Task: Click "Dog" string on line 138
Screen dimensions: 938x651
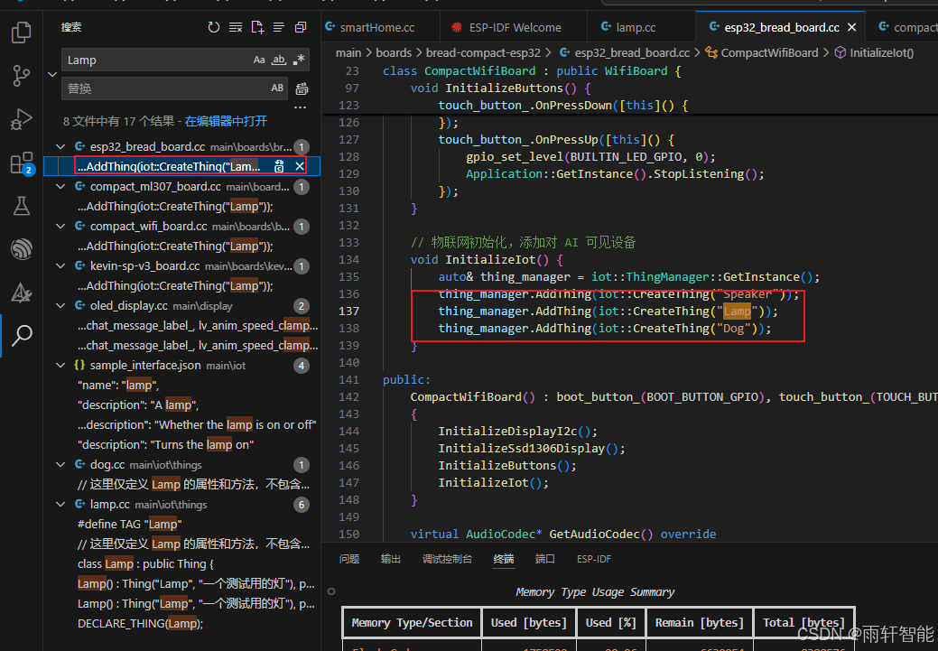Action: pos(734,329)
